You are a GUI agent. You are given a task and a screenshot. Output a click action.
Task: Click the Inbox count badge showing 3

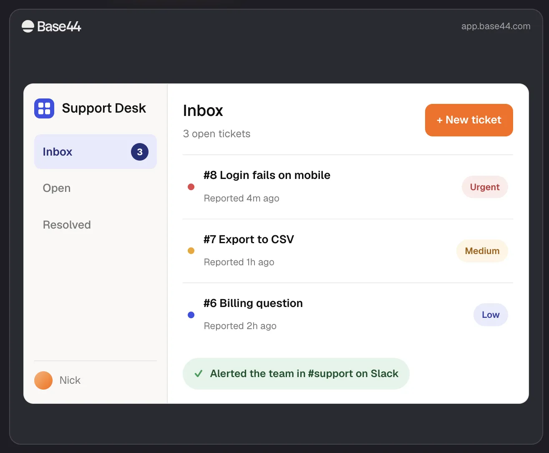pyautogui.click(x=140, y=152)
